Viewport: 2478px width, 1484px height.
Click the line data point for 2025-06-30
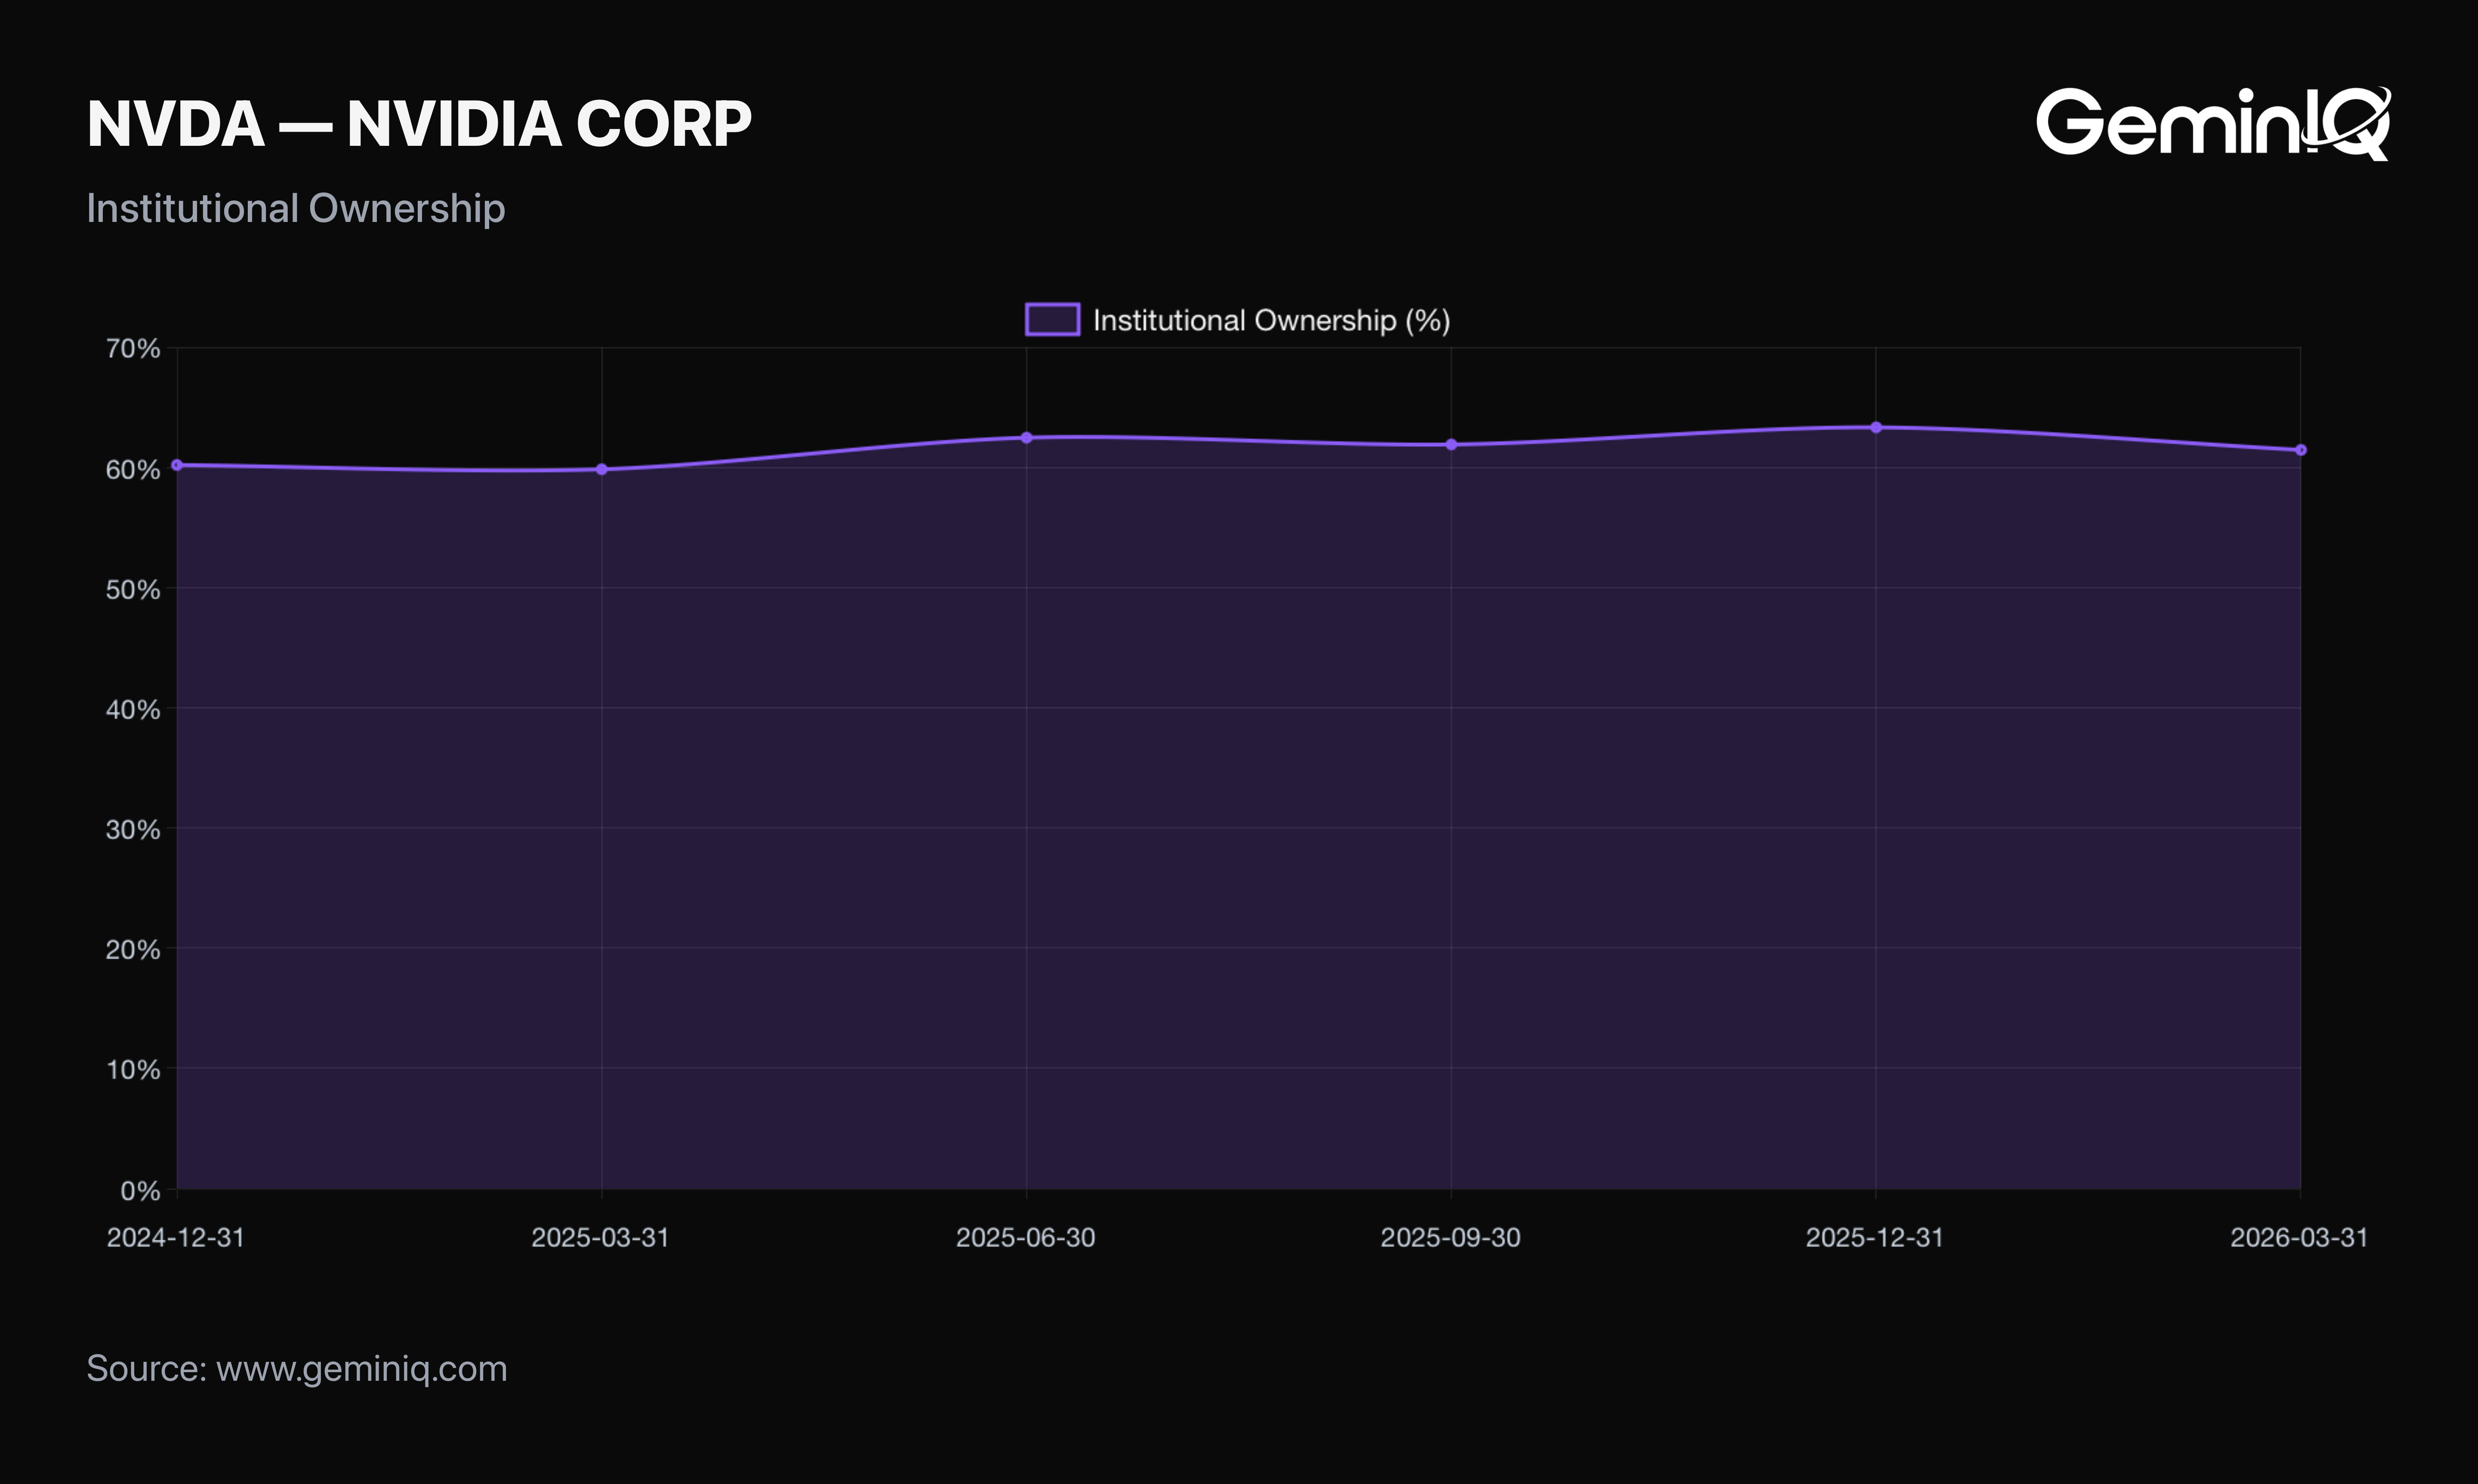coord(1027,438)
